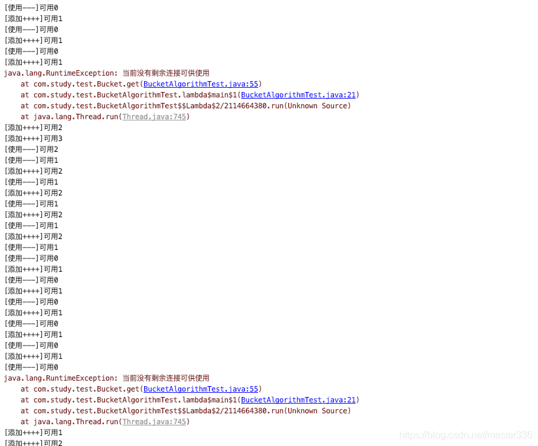This screenshot has width=538, height=446.
Task: Click the second java.lang.RuntimeException message line
Action: [x=107, y=378]
